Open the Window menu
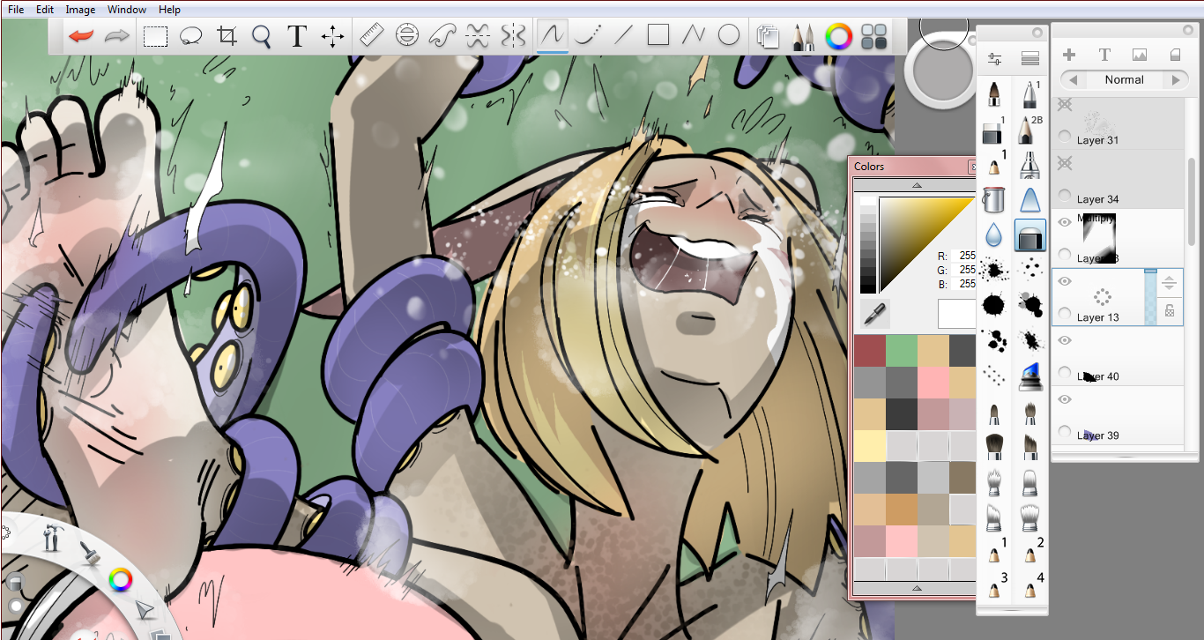The width and height of the screenshot is (1204, 640). (128, 10)
